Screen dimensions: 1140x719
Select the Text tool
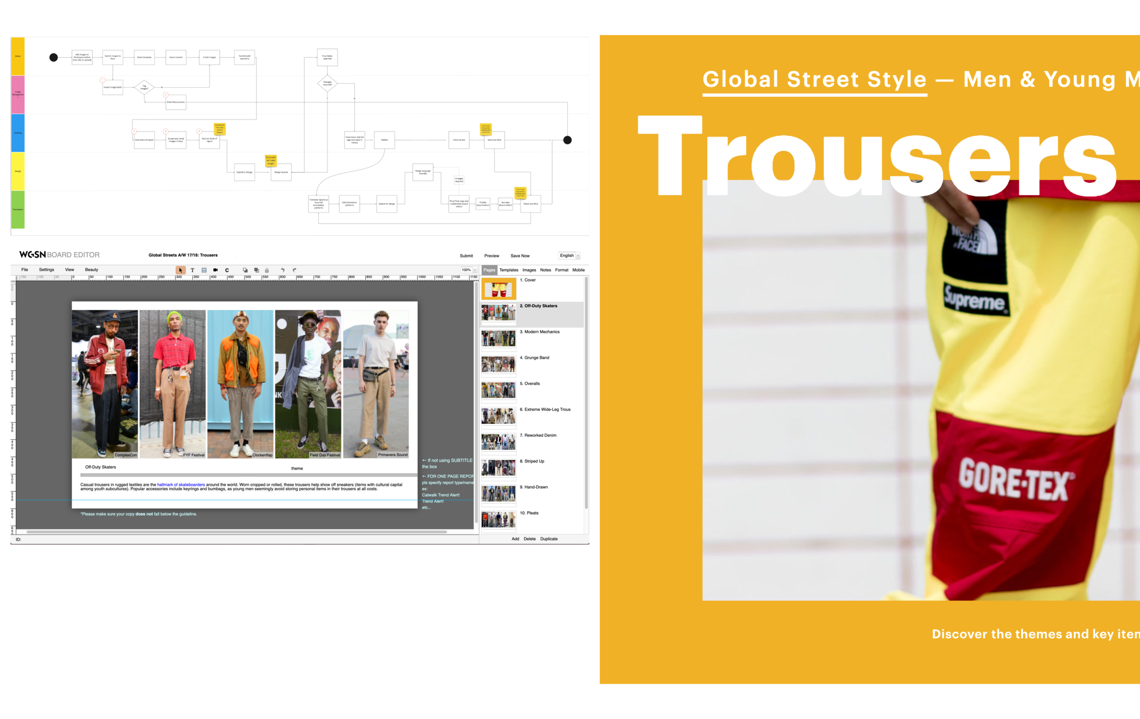click(192, 270)
